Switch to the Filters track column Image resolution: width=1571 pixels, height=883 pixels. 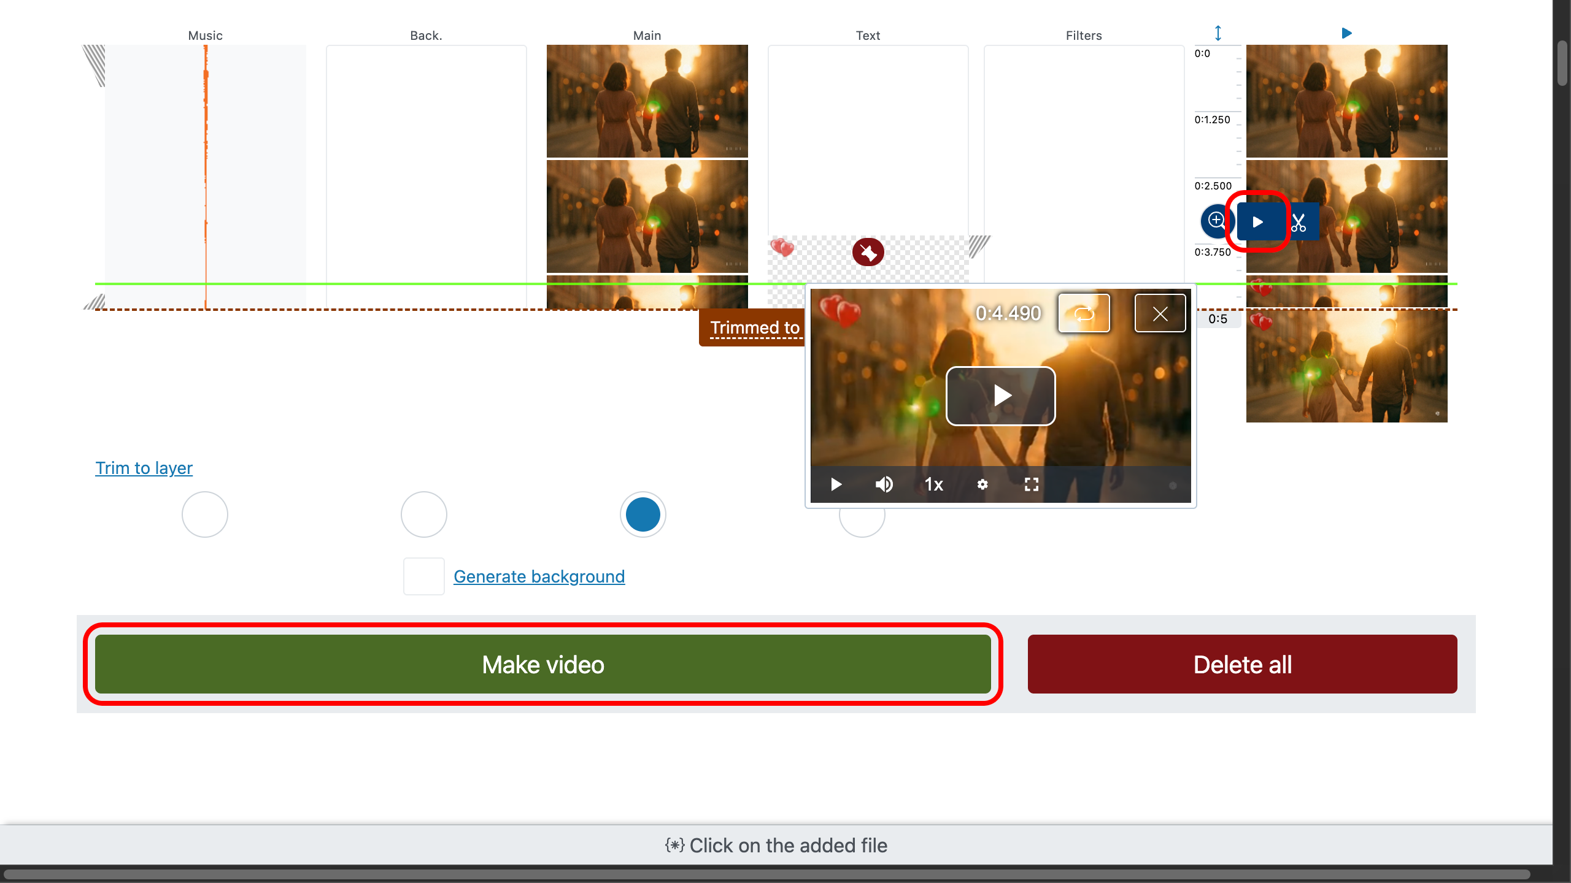point(1084,35)
